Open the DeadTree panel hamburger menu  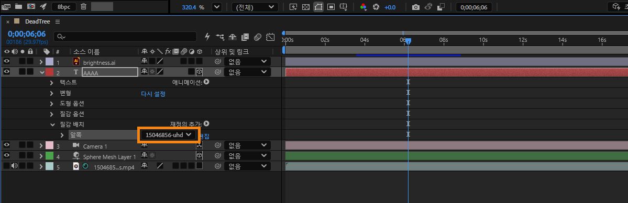tap(58, 21)
